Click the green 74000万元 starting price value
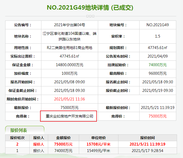 coord(157,65)
